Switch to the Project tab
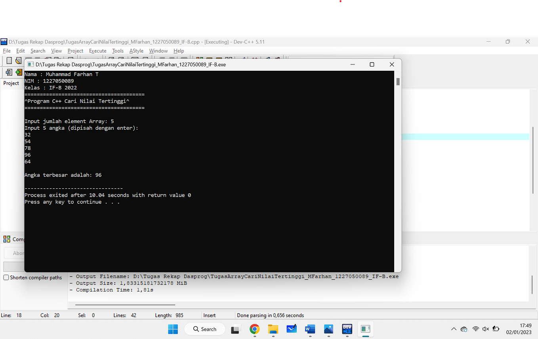Image resolution: width=538 pixels, height=339 pixels. pos(11,83)
